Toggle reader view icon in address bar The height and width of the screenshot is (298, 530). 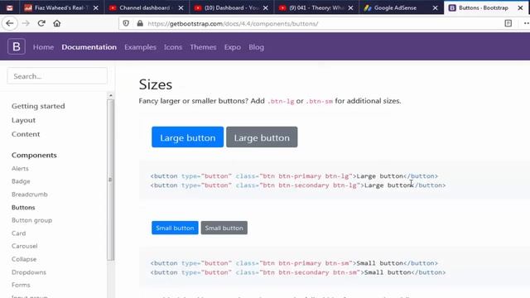click(508, 23)
